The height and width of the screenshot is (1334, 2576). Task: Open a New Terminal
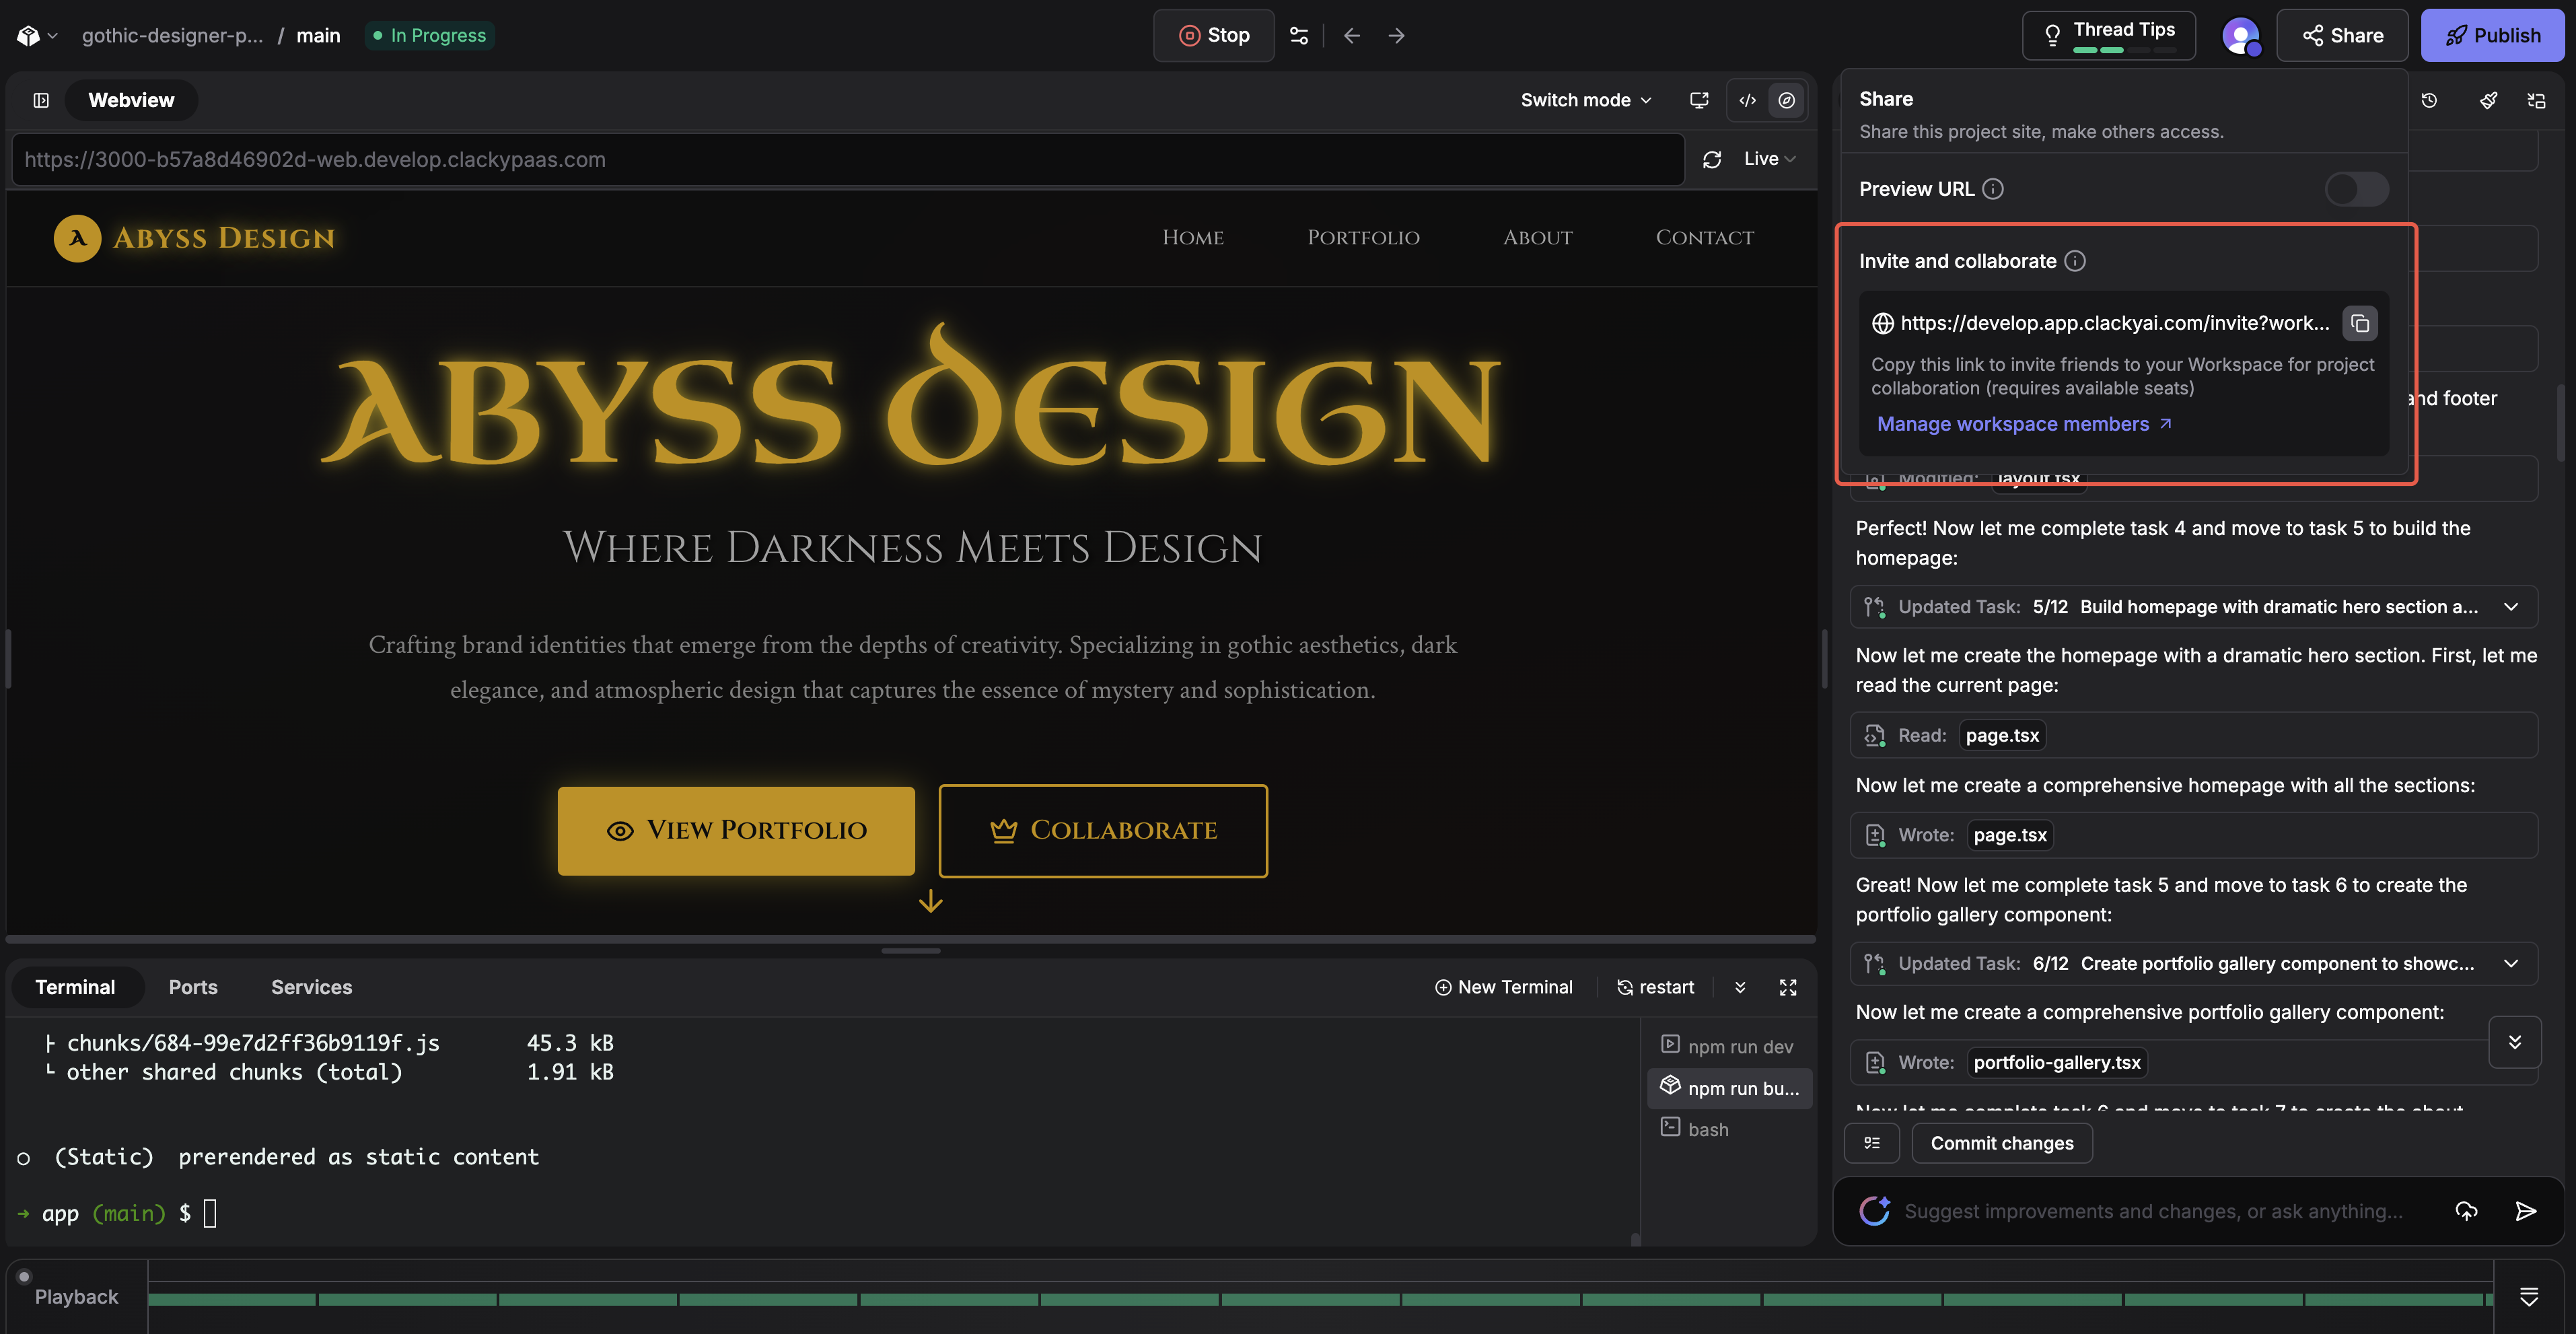[1503, 987]
